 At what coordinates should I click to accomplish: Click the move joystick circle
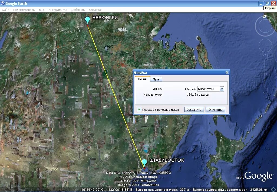point(265,45)
